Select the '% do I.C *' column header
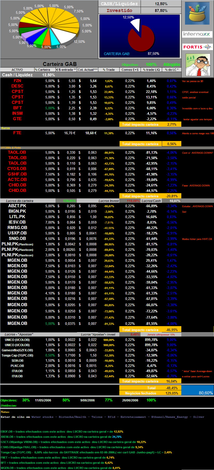Screen dimensions: 214x470 coord(172,70)
